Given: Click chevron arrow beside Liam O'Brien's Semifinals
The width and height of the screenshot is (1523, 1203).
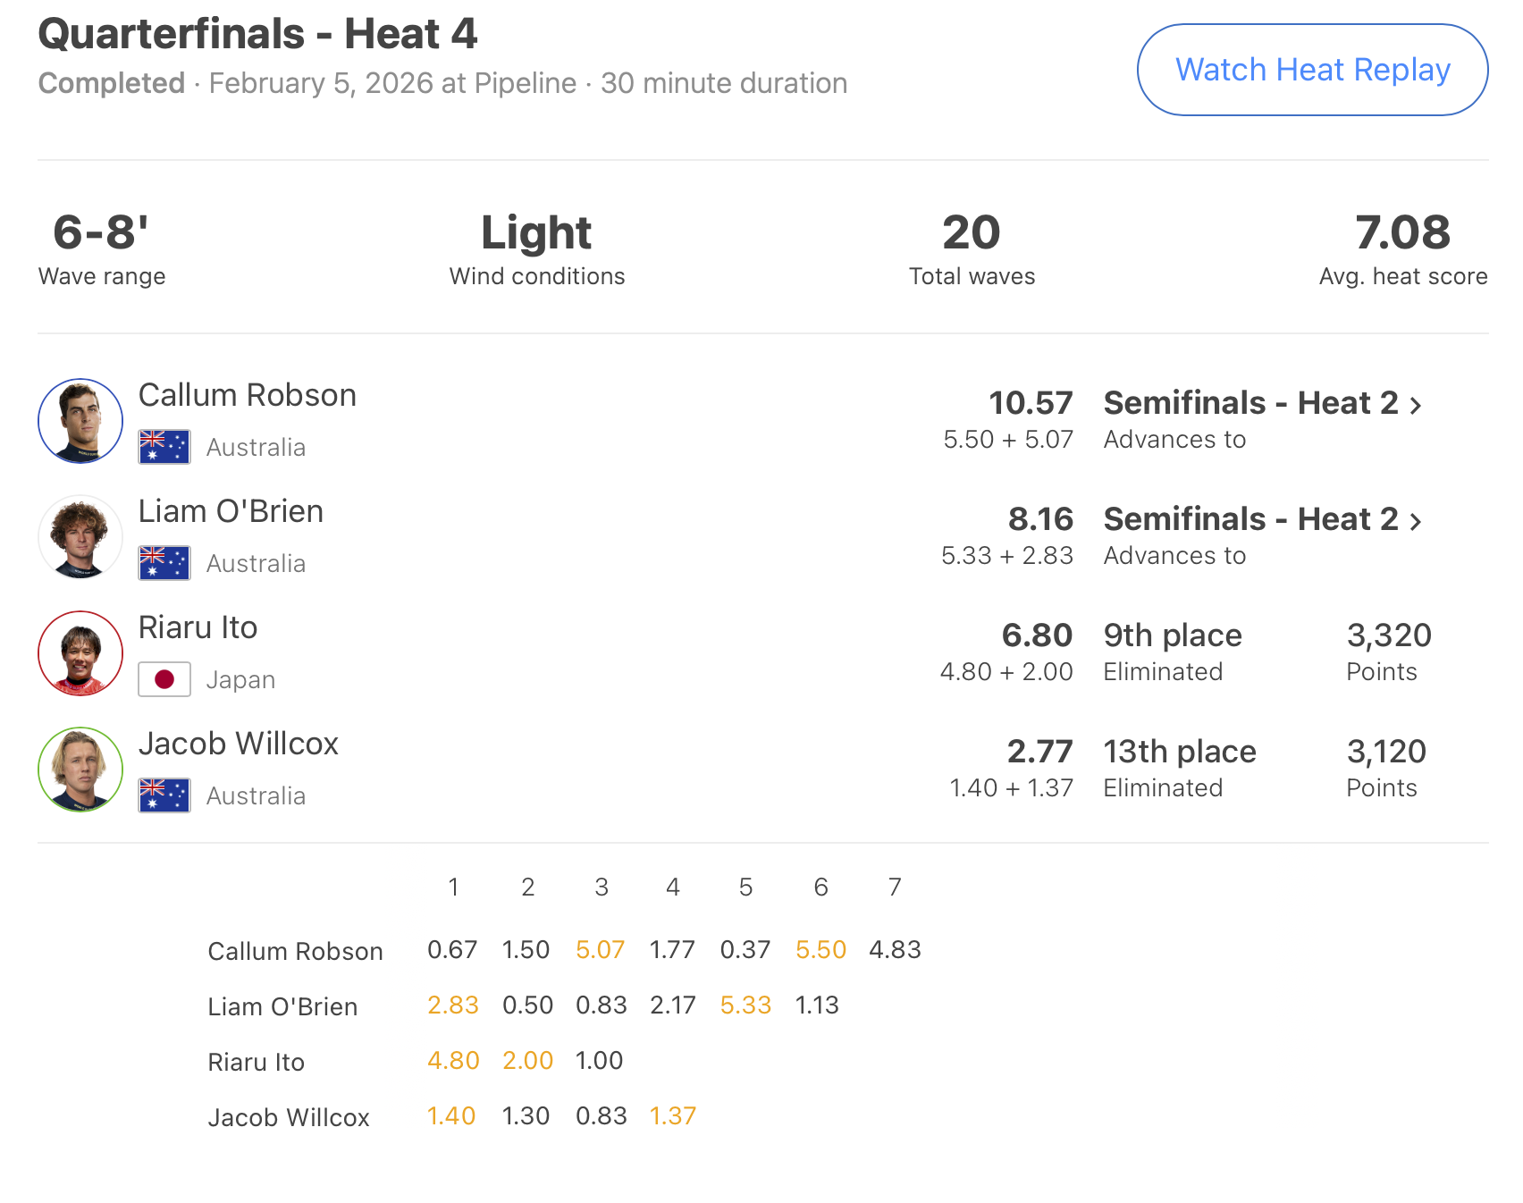Looking at the screenshot, I should pos(1416,522).
